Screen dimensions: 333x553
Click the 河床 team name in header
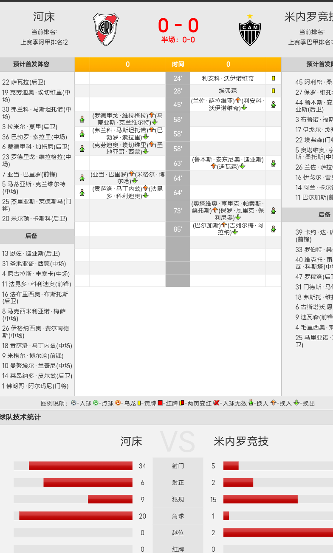tap(44, 17)
